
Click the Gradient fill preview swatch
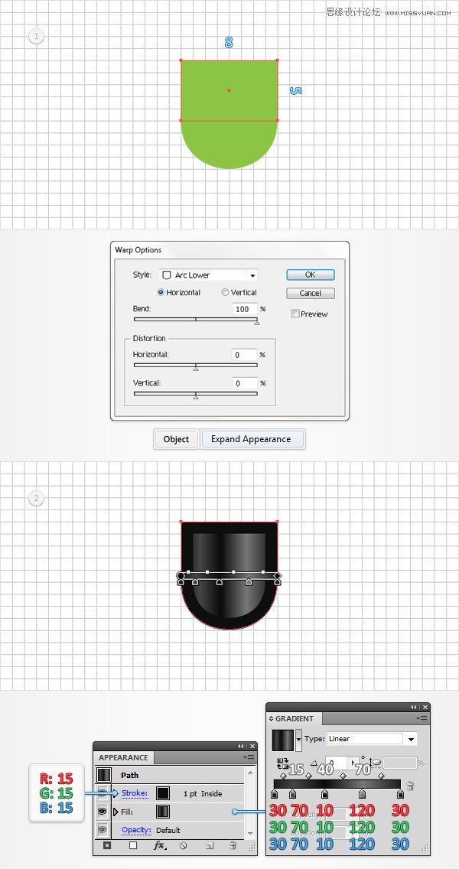tap(283, 740)
